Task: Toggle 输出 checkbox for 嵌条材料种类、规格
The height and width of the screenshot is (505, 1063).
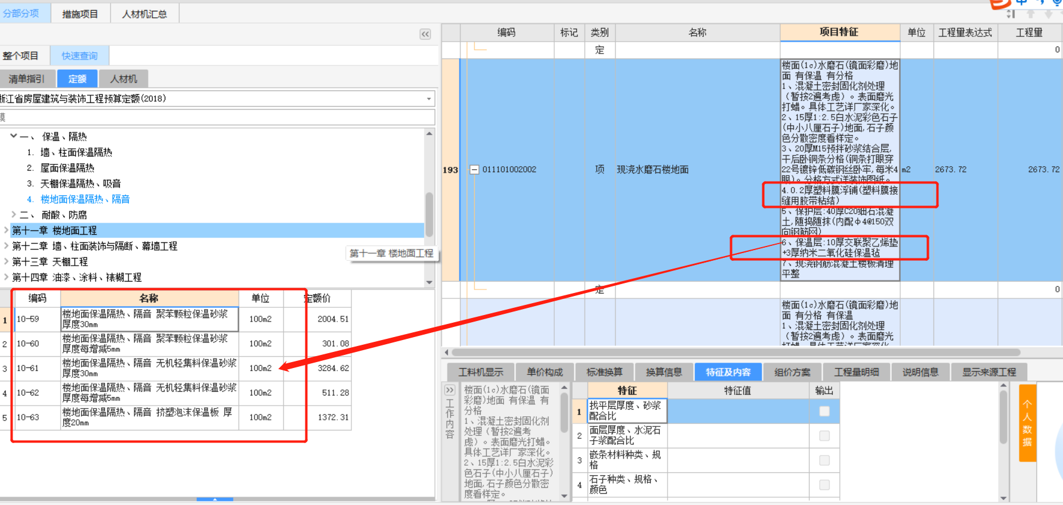Action: click(x=824, y=460)
